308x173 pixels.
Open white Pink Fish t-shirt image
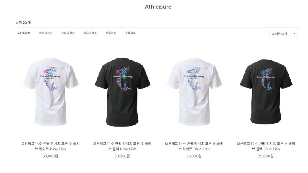point(51,91)
